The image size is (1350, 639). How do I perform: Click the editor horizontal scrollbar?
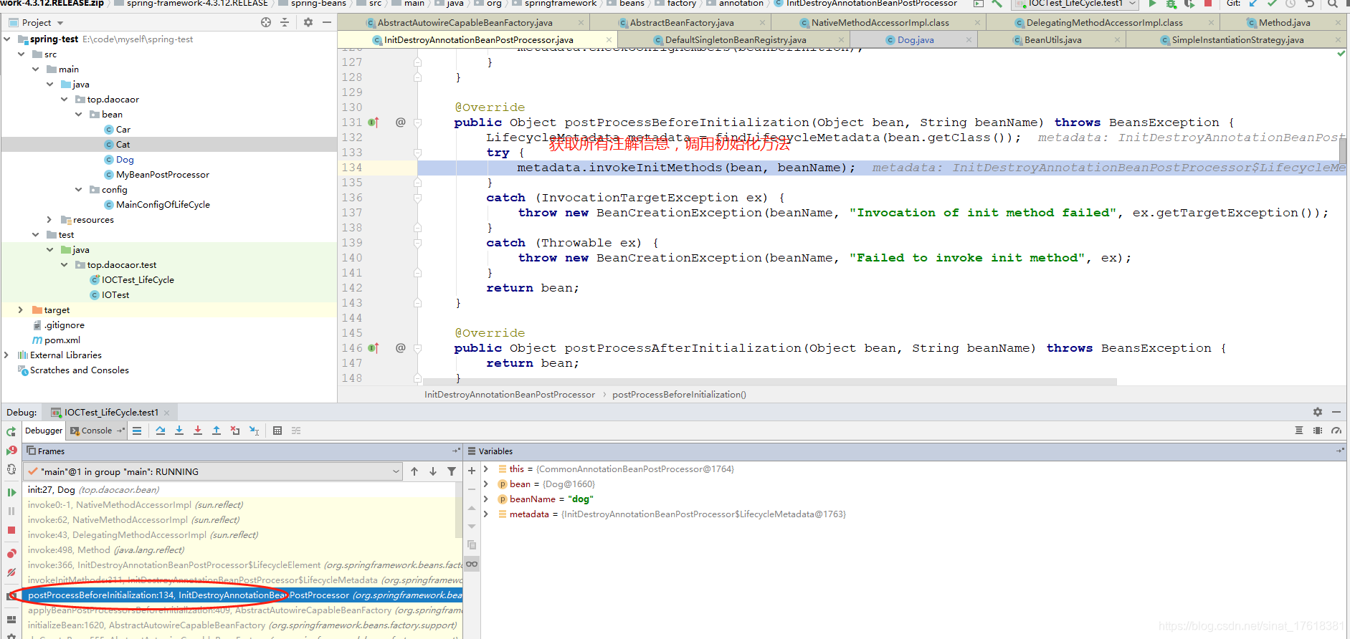[x=770, y=382]
